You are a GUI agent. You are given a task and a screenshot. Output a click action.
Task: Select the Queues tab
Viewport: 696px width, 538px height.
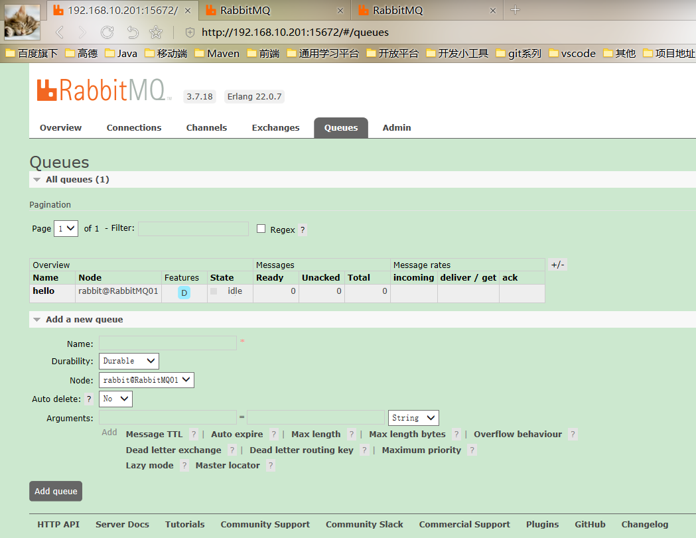pyautogui.click(x=341, y=128)
